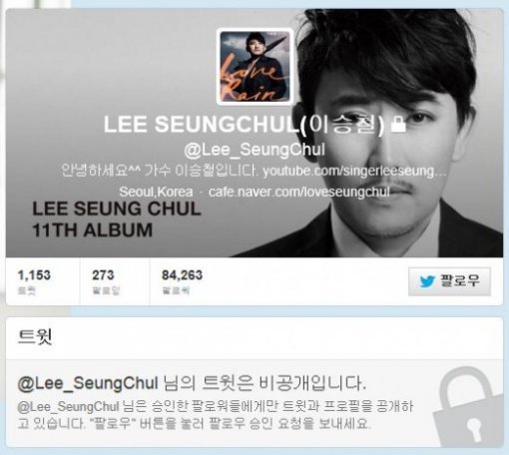Click the Love Rain profile avatar thumbnail
Image resolution: width=509 pixels, height=455 pixels.
click(x=254, y=67)
